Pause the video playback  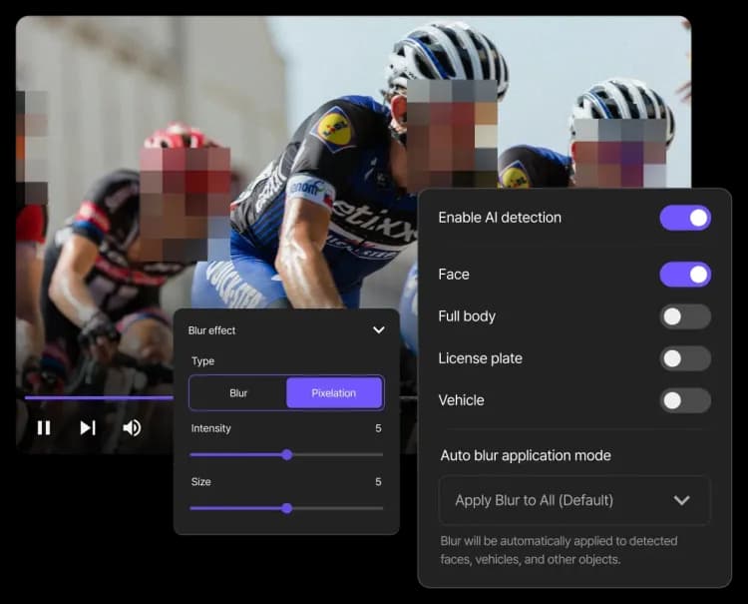click(x=44, y=427)
